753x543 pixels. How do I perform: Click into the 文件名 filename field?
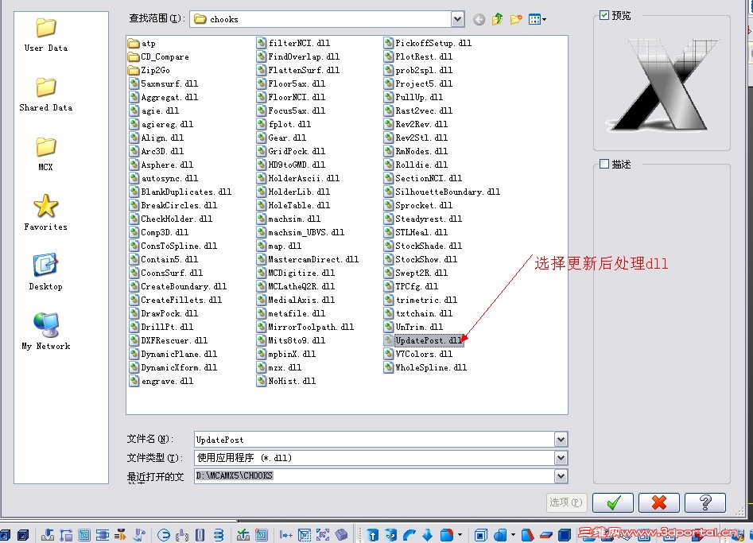coord(375,440)
